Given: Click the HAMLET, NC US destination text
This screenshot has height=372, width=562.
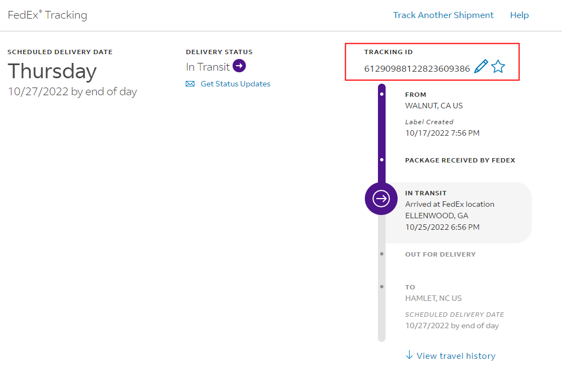Looking at the screenshot, I should [433, 298].
